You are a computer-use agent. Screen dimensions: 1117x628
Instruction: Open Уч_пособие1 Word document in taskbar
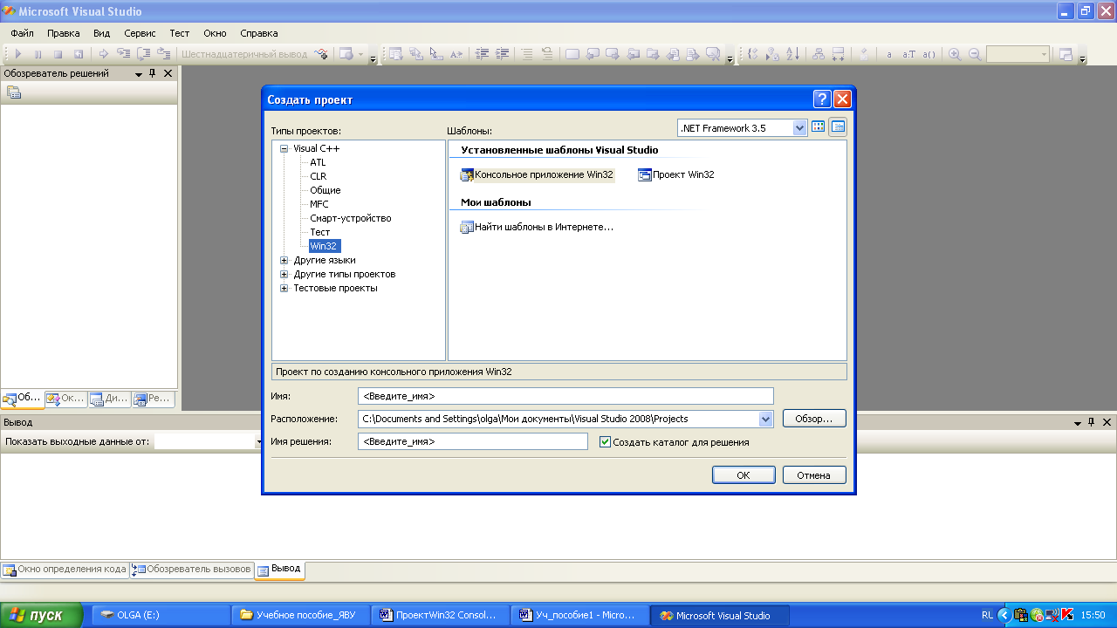point(582,615)
